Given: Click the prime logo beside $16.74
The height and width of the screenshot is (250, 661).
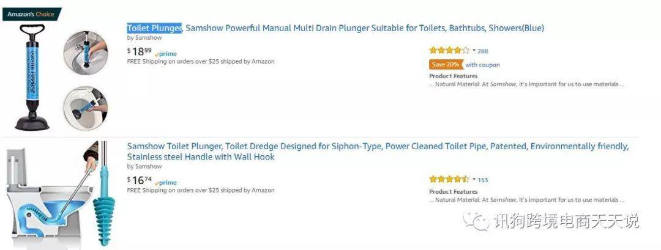Looking at the screenshot, I should (x=166, y=183).
